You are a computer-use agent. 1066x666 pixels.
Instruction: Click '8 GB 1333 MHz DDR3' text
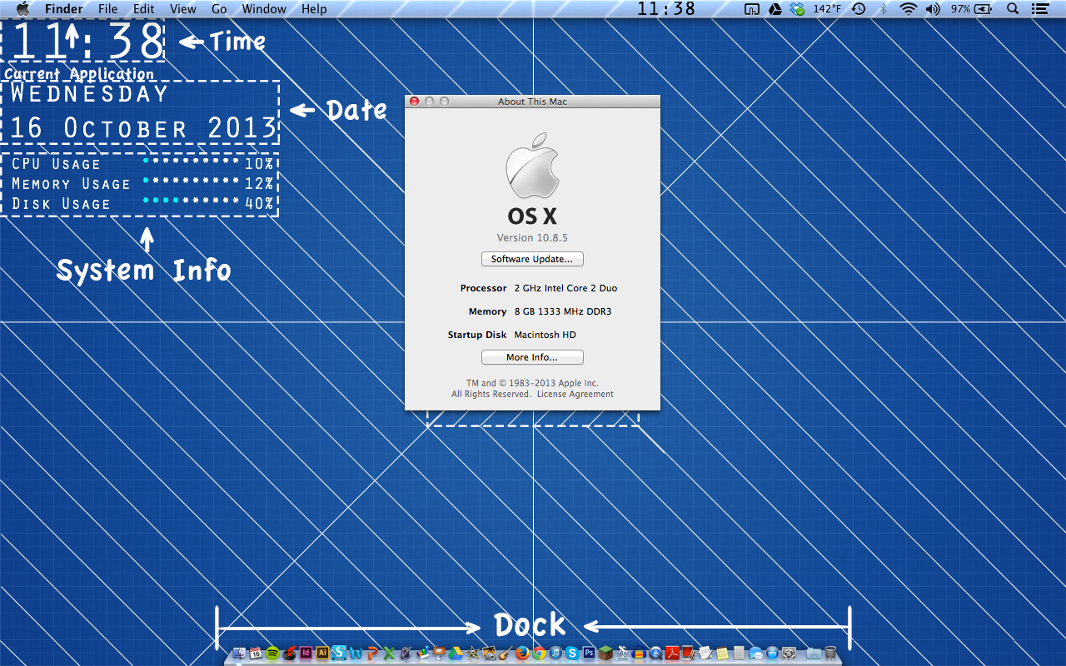tap(563, 311)
